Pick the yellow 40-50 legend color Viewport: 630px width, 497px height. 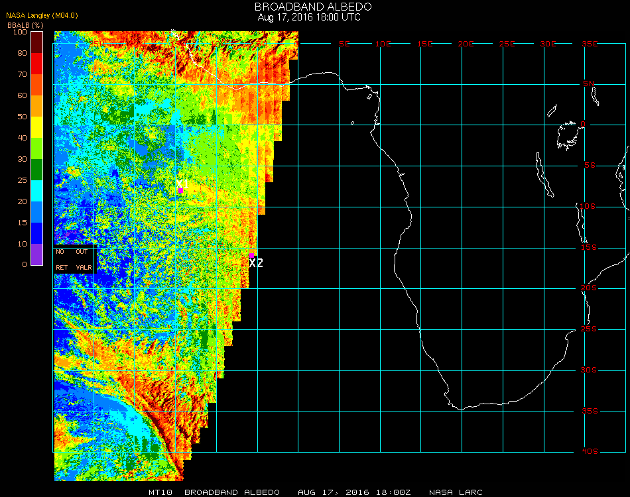(x=37, y=127)
